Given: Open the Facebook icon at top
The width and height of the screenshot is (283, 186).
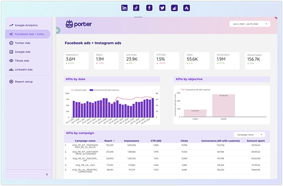Looking at the screenshot, I should 149,8.
